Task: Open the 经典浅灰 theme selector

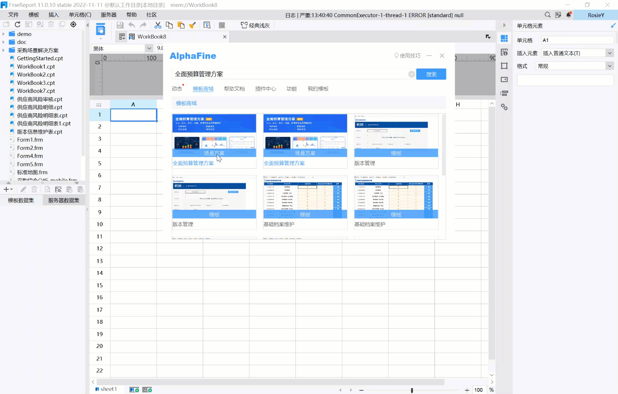Action: coord(255,25)
